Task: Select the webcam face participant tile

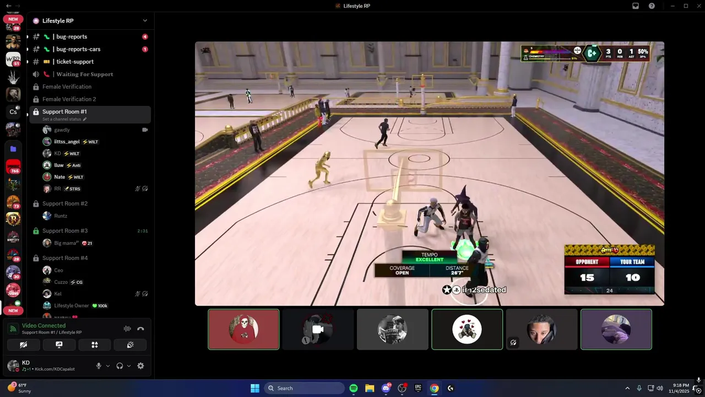Action: [x=541, y=329]
